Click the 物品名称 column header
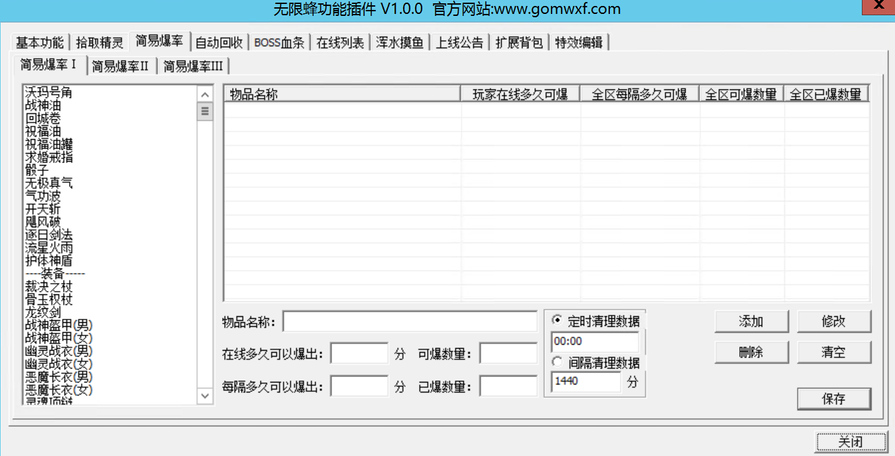 pyautogui.click(x=341, y=94)
